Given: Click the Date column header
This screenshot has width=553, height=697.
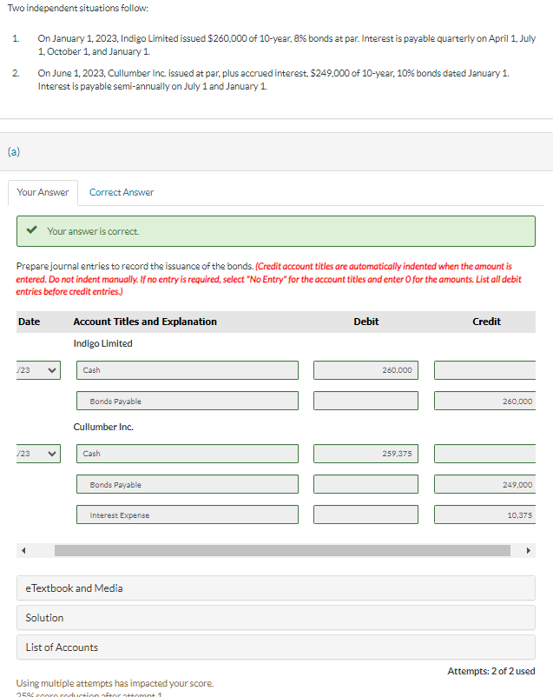Looking at the screenshot, I should coord(29,322).
